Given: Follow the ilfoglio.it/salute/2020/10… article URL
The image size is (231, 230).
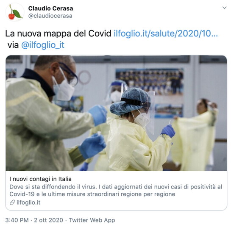Looking at the screenshot, I should pos(166,33).
